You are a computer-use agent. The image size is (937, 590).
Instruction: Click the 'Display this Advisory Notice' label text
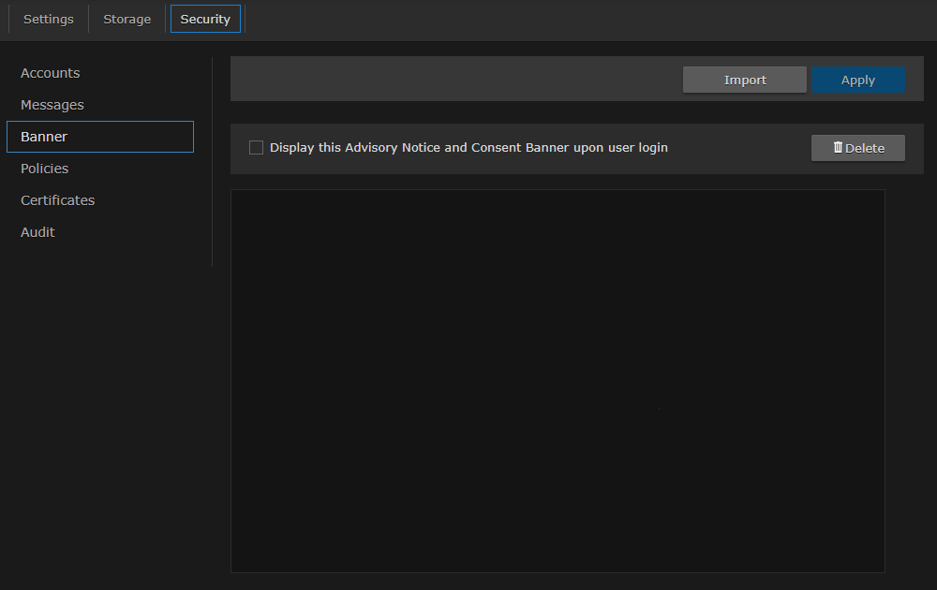(353, 148)
